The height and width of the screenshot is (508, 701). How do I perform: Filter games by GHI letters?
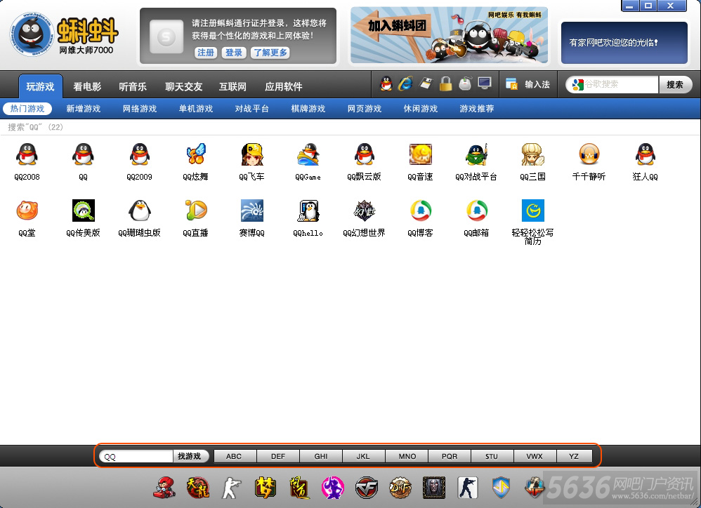coord(321,456)
